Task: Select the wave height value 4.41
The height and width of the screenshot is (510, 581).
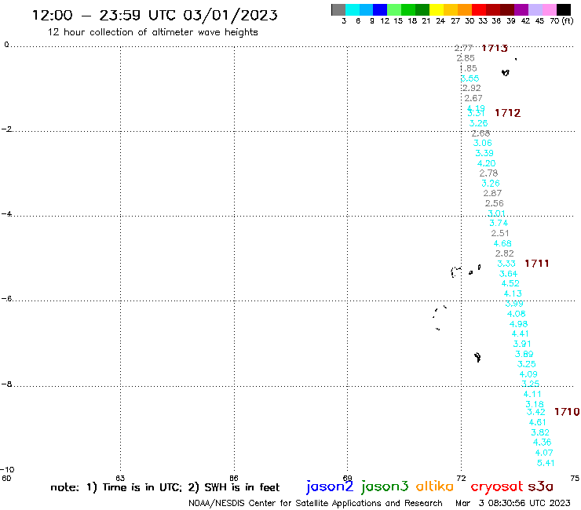Action: pos(521,333)
